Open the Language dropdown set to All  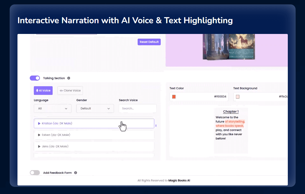click(x=52, y=108)
